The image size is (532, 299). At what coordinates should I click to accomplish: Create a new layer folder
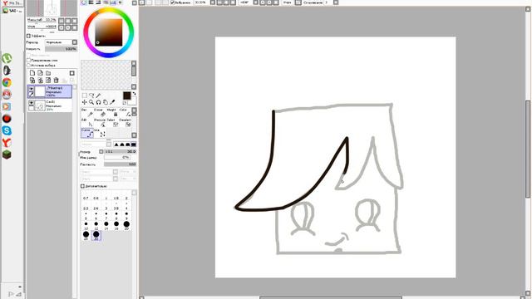[48, 73]
